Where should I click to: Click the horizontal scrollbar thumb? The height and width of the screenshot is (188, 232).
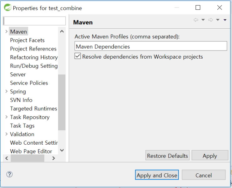pyautogui.click(x=27, y=158)
